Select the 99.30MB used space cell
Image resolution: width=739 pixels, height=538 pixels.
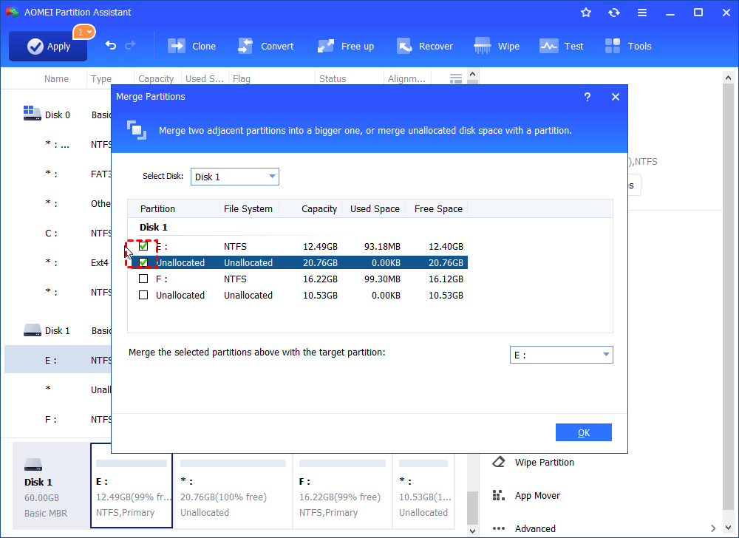pos(382,279)
